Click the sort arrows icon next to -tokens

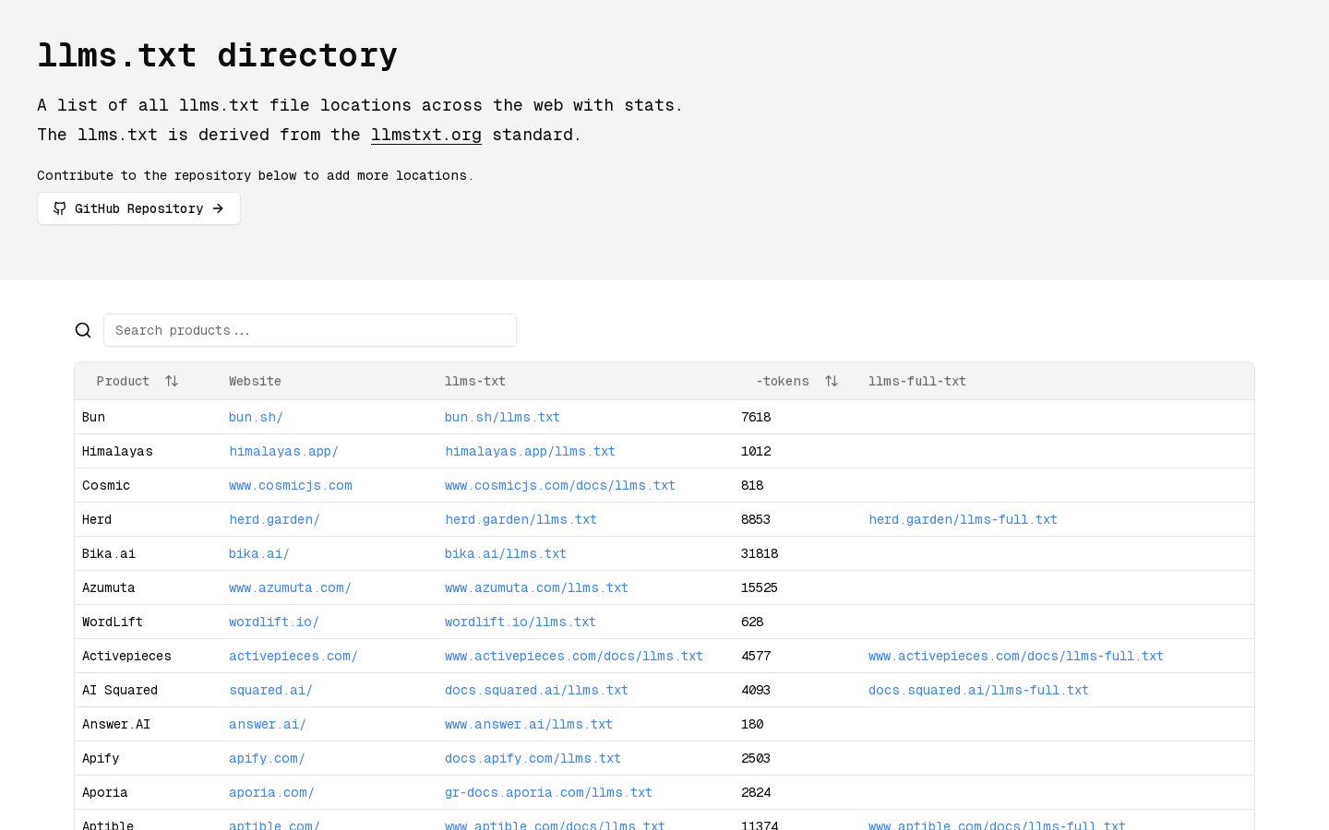[831, 381]
